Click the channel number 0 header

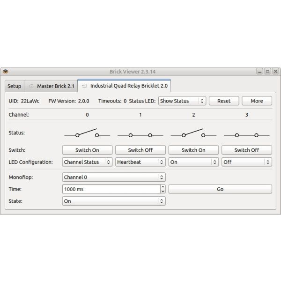(x=87, y=115)
